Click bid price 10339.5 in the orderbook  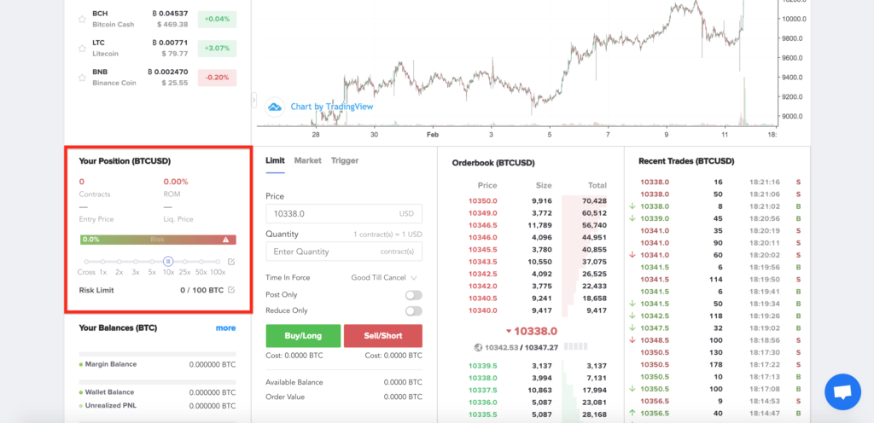pyautogui.click(x=483, y=366)
